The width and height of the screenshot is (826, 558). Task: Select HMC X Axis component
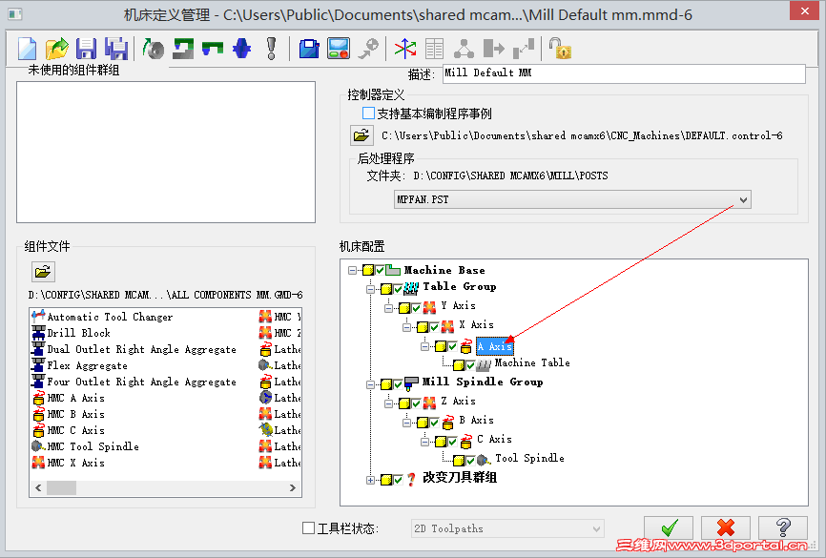[75, 463]
